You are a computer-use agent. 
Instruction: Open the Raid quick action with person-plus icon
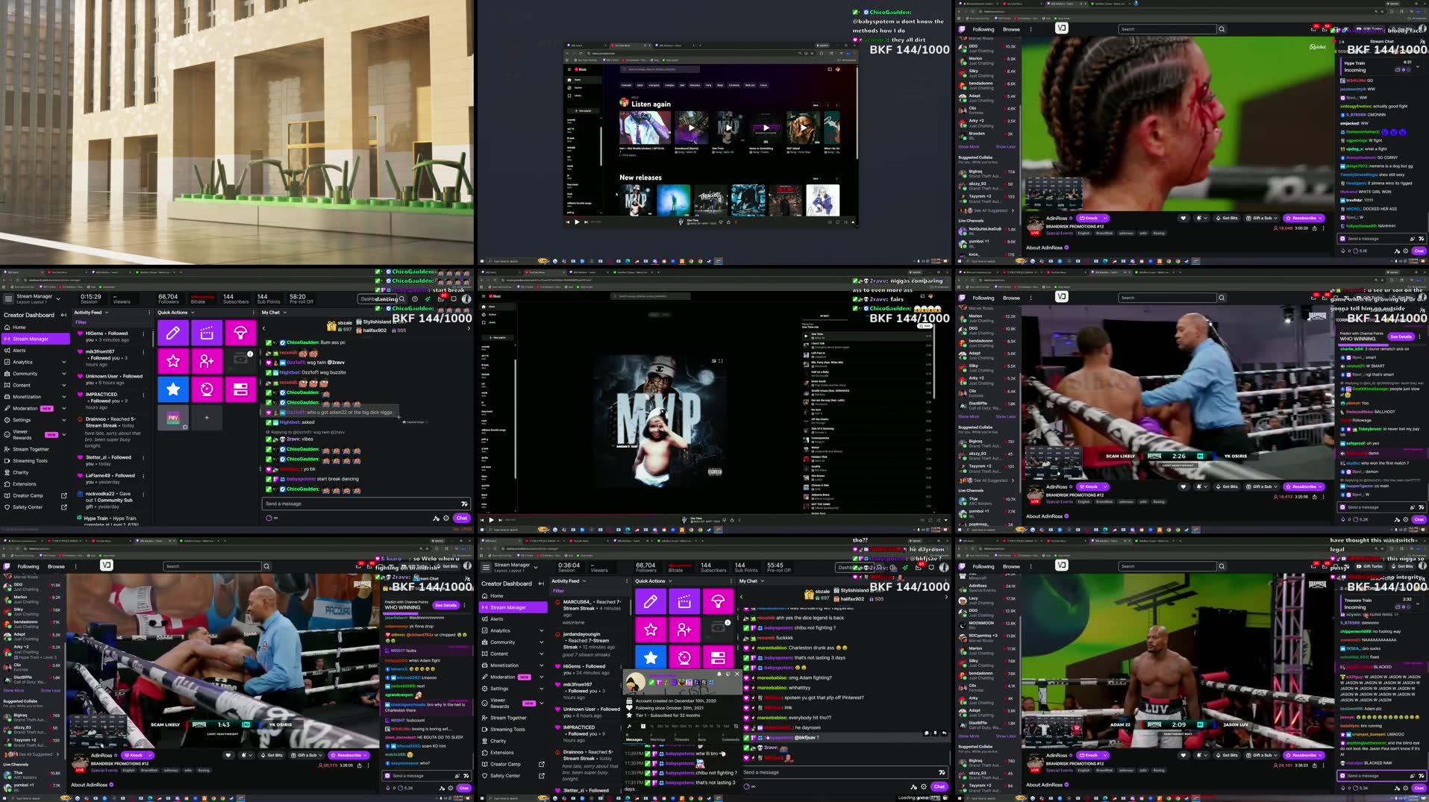tap(207, 361)
